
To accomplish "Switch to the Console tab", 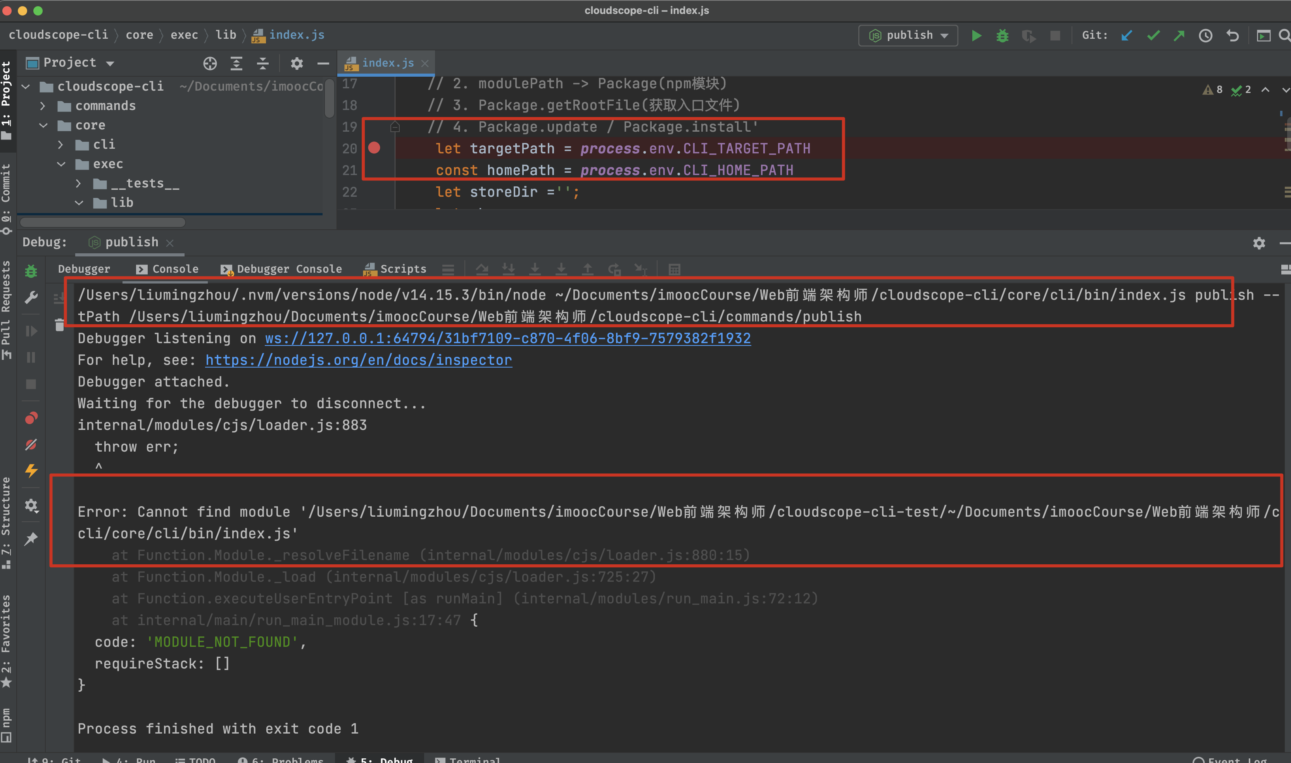I will point(167,269).
